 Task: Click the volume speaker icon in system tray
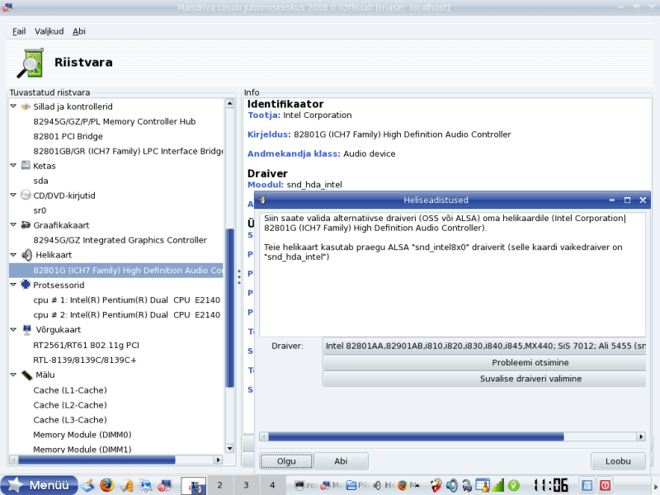451,485
